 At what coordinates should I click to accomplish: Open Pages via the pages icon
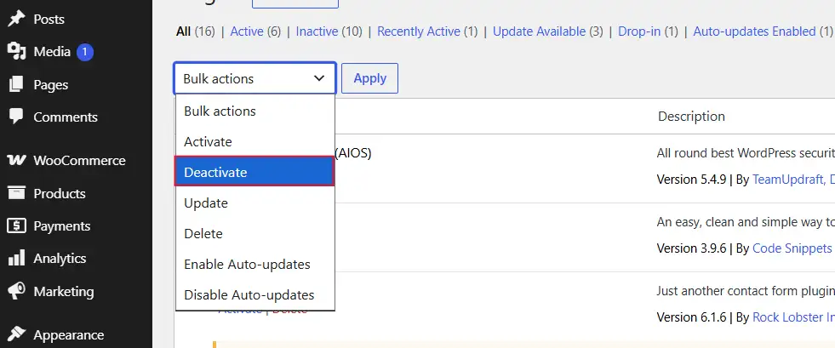(x=16, y=84)
